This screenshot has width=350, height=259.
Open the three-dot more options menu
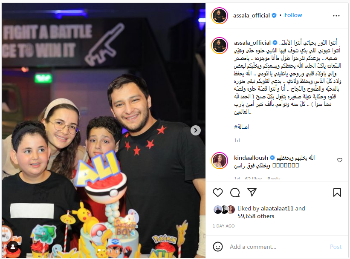point(336,16)
